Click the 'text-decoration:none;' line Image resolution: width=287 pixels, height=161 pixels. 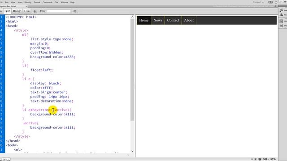(52, 101)
